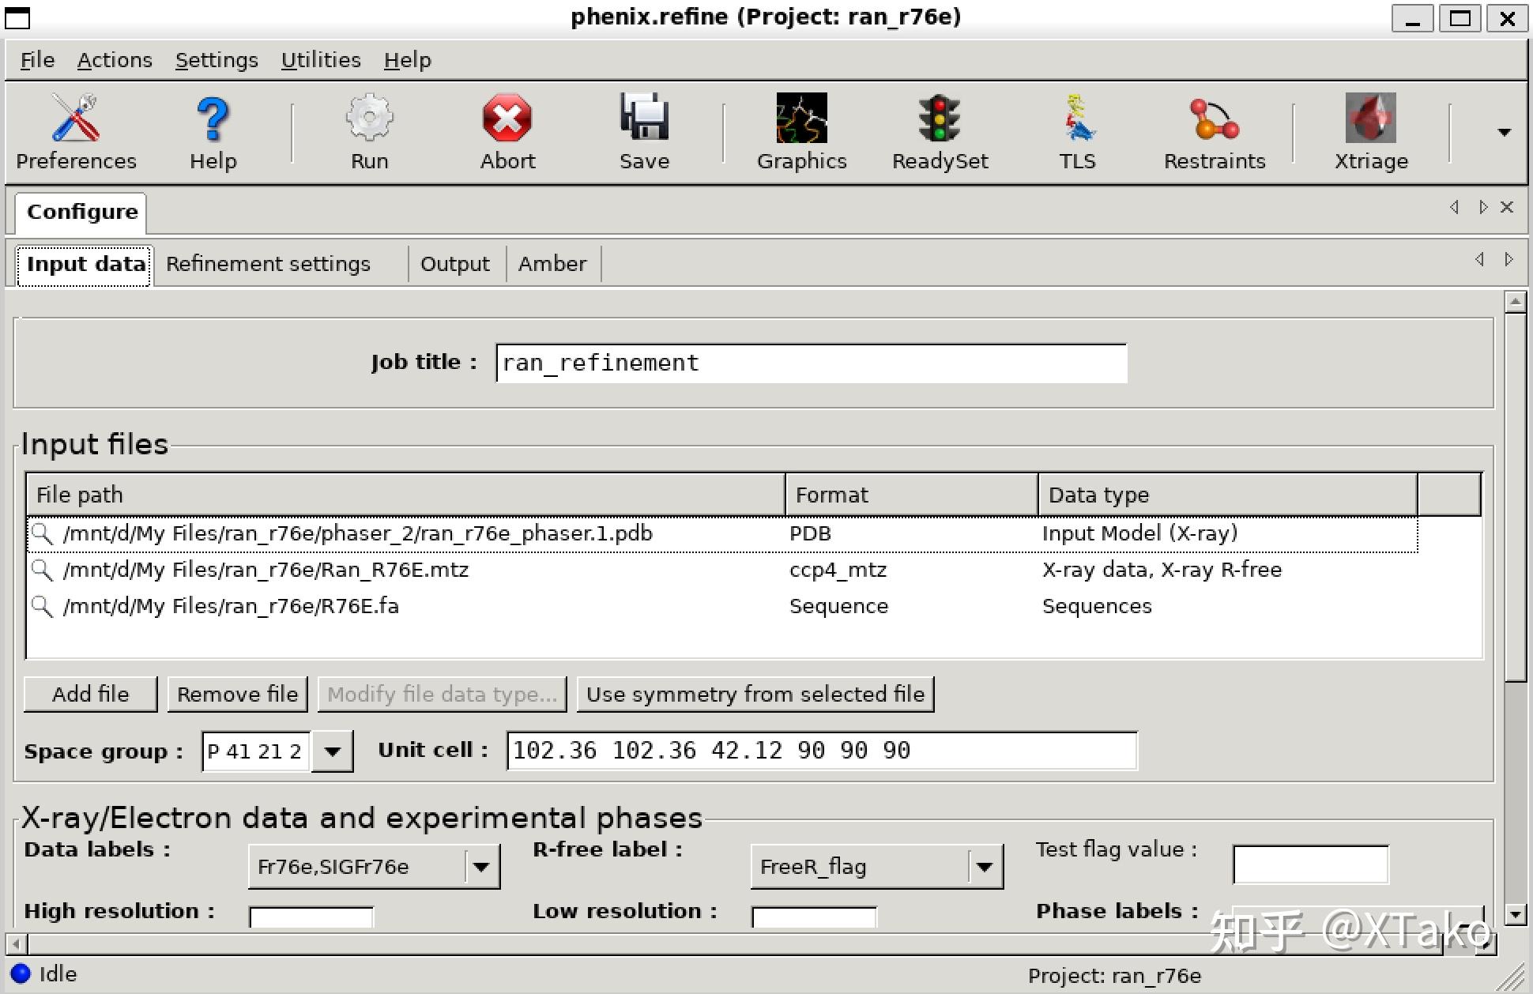Expand the Space group dropdown

point(333,751)
